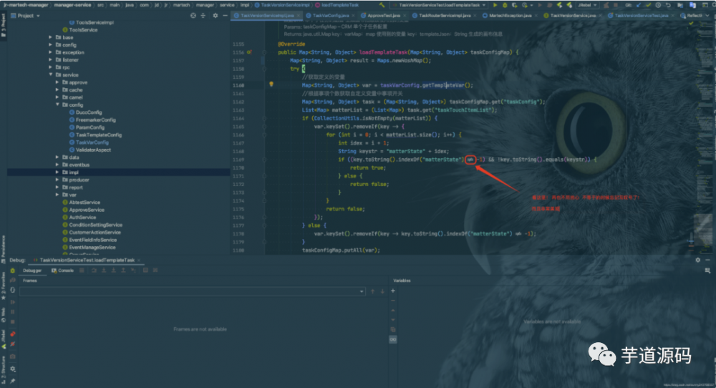Toggle show watches glasses icon in Variables
The height and width of the screenshot is (388, 716).
point(392,339)
